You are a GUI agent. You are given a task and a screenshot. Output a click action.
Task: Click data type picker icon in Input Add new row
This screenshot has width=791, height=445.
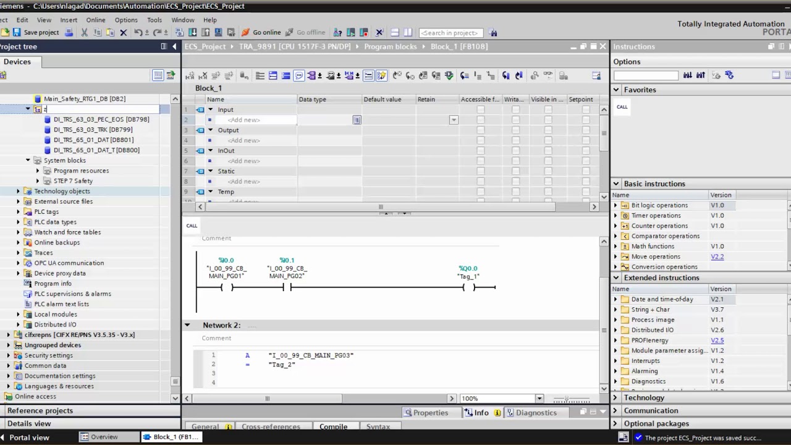click(357, 120)
